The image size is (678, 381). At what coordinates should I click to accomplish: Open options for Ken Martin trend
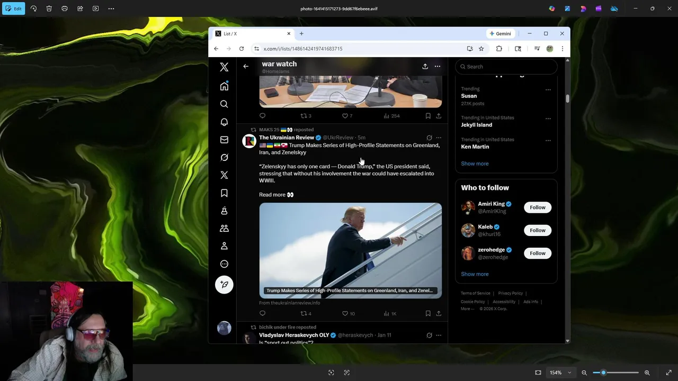[x=548, y=140]
